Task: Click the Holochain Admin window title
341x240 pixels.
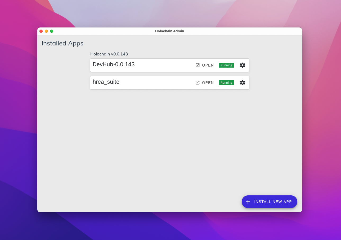Action: coord(169,31)
